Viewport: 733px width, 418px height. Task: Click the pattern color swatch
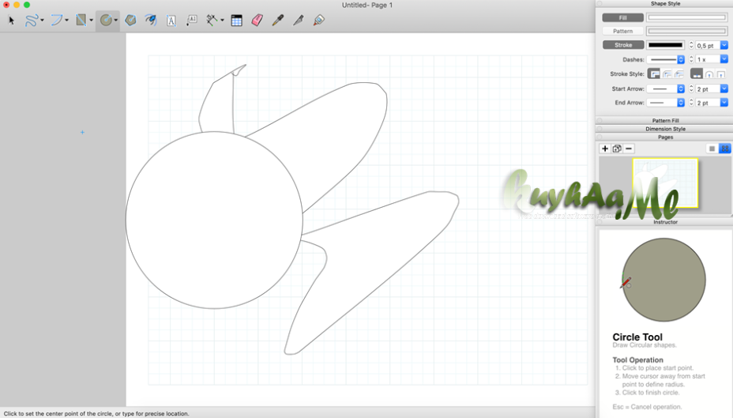click(x=686, y=32)
